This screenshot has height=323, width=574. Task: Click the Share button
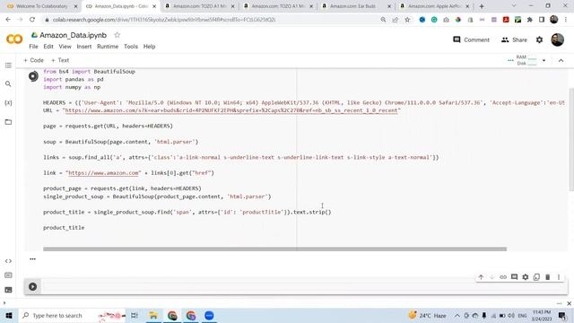(x=514, y=39)
